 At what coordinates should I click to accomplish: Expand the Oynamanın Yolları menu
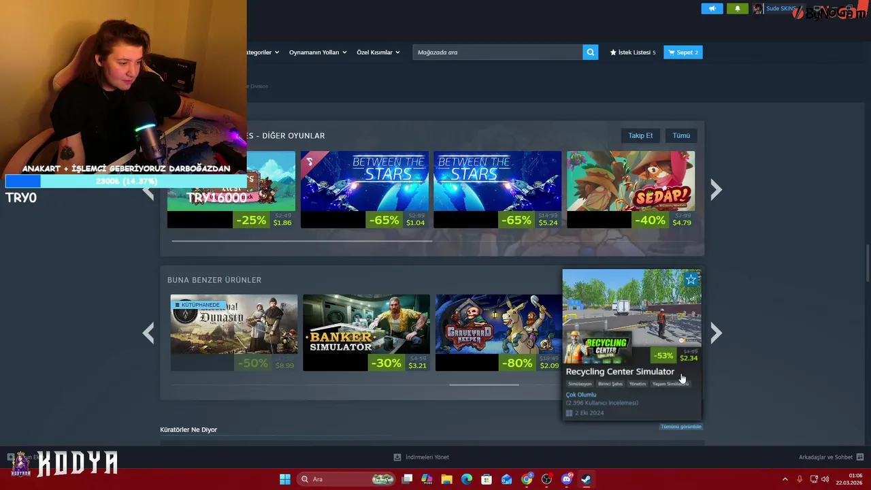(318, 52)
